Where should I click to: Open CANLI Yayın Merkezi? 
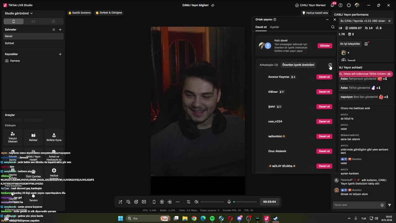click(x=310, y=5)
